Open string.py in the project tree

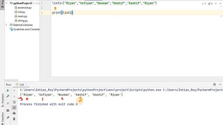coord(21,21)
